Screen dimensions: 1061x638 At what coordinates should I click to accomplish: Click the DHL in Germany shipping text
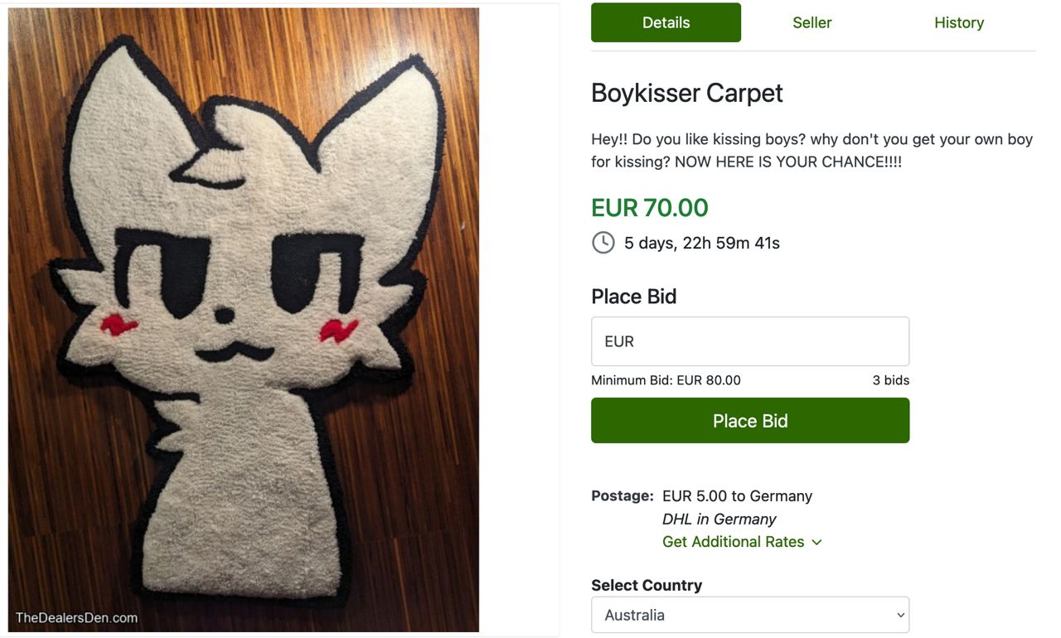click(719, 520)
